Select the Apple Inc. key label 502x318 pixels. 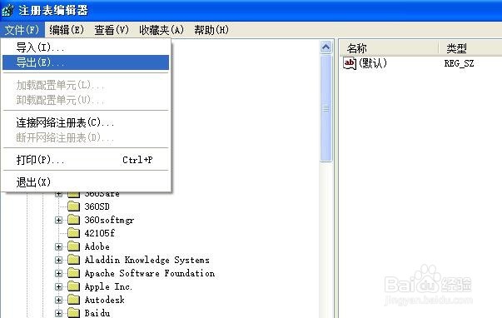pos(108,286)
